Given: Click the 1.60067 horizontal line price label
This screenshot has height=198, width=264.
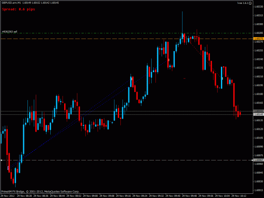Looking at the screenshot, I should tap(259, 160).
